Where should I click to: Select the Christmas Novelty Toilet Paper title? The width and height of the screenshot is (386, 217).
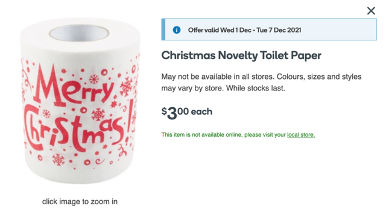[241, 55]
